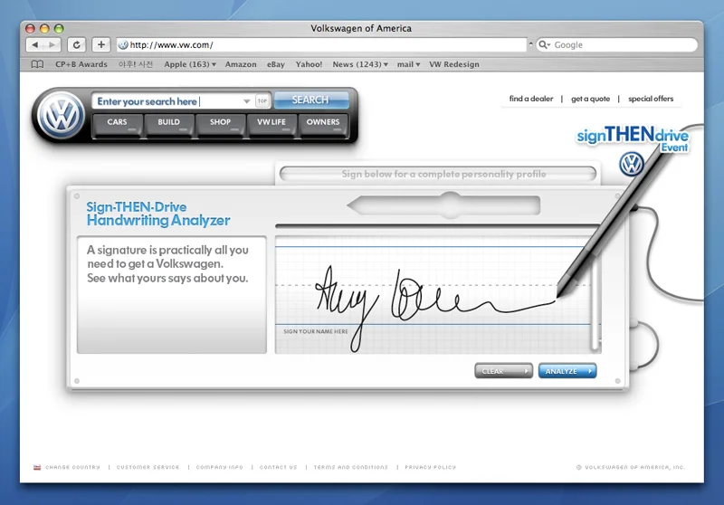Click the yellow minimize window button
Viewport: 724px width, 505px height.
[44, 29]
